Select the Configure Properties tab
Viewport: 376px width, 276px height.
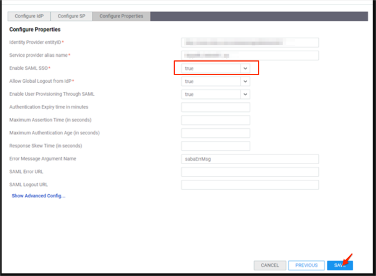coord(121,16)
